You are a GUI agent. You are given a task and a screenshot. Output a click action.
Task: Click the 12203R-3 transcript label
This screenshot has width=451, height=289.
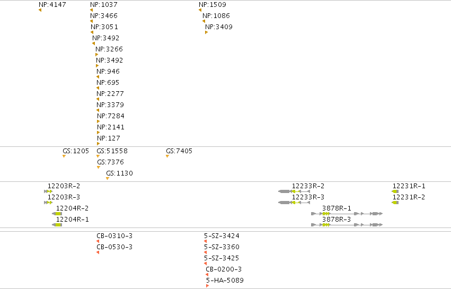click(x=64, y=197)
